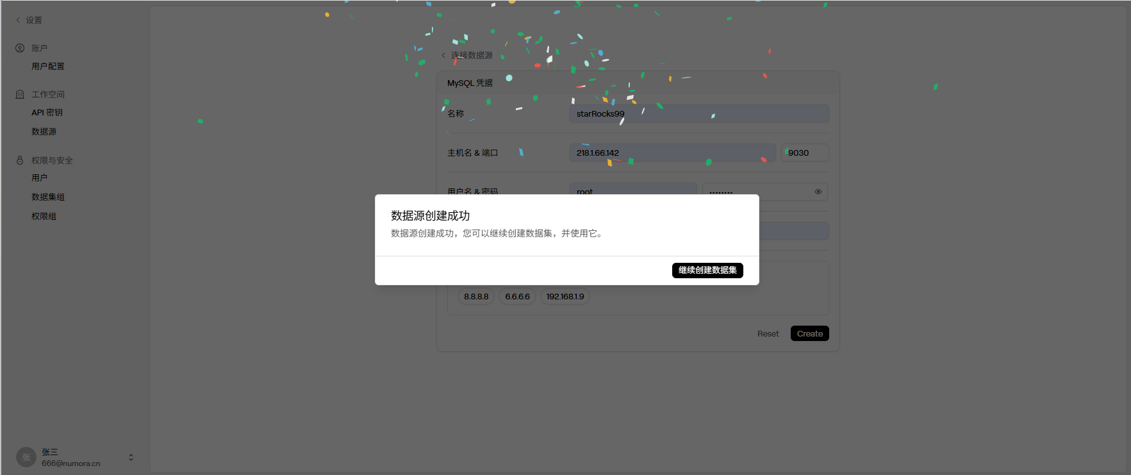Screen dimensions: 1131x475
Task: Click the Create button
Action: [x=810, y=334]
